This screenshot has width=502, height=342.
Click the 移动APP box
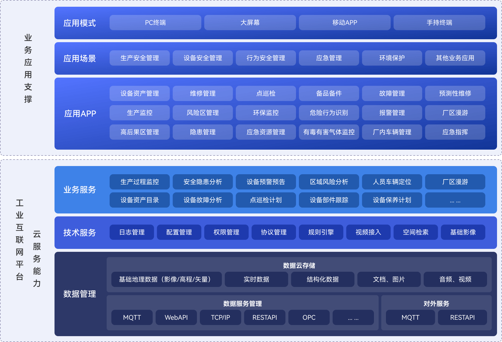coord(345,23)
